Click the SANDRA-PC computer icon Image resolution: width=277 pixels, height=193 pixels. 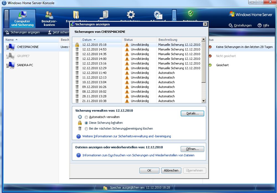tap(11, 65)
